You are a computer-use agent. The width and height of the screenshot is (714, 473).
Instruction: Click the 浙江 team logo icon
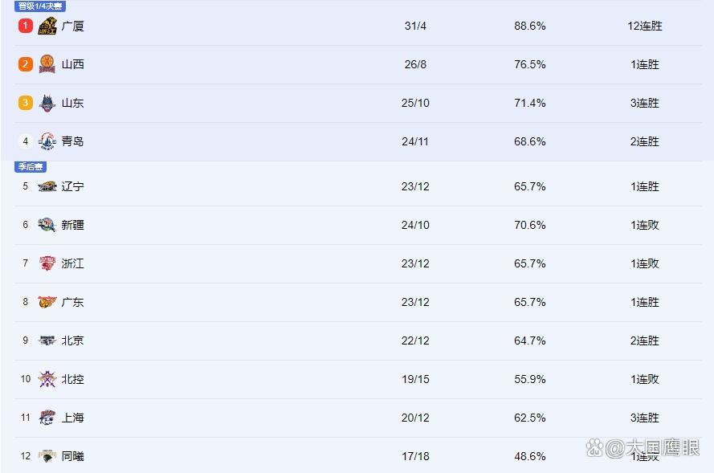click(47, 263)
